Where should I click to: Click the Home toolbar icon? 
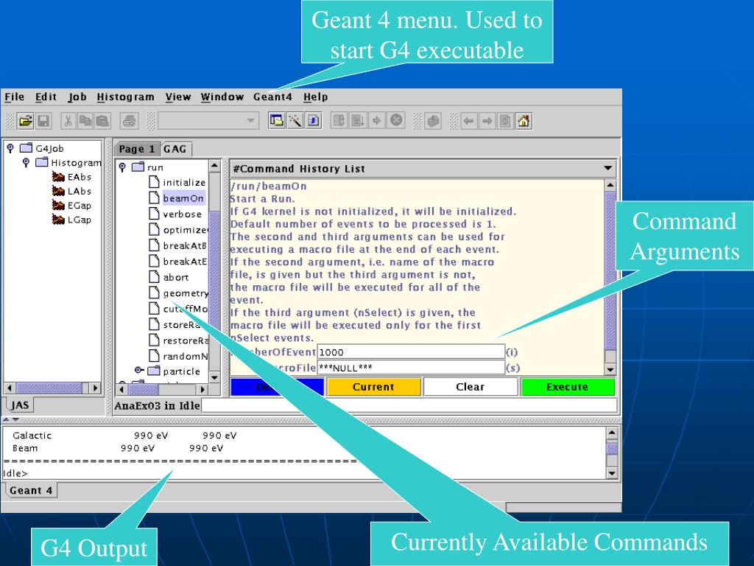(x=524, y=121)
